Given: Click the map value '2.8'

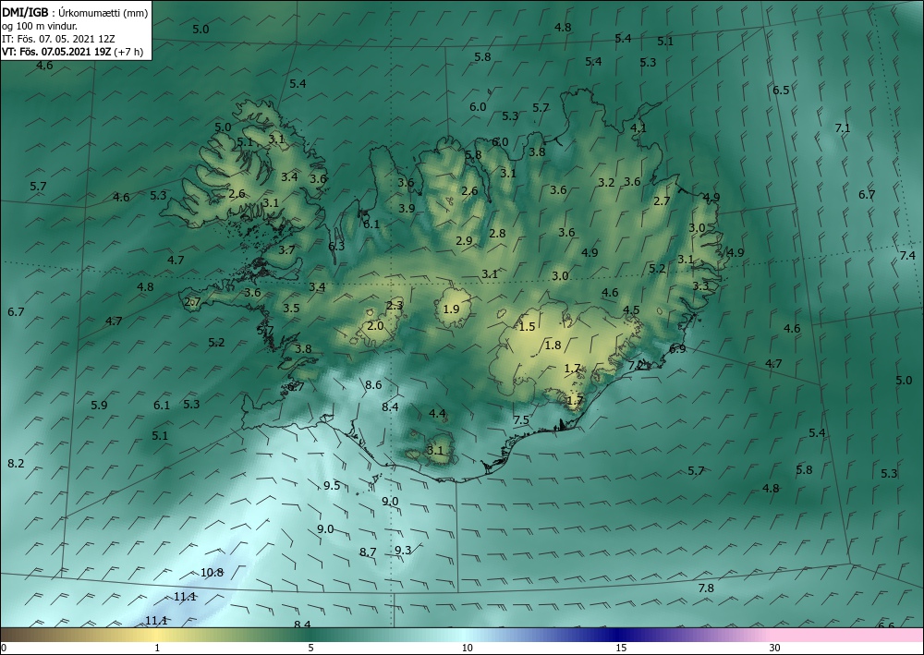Looking at the screenshot, I should point(497,233).
